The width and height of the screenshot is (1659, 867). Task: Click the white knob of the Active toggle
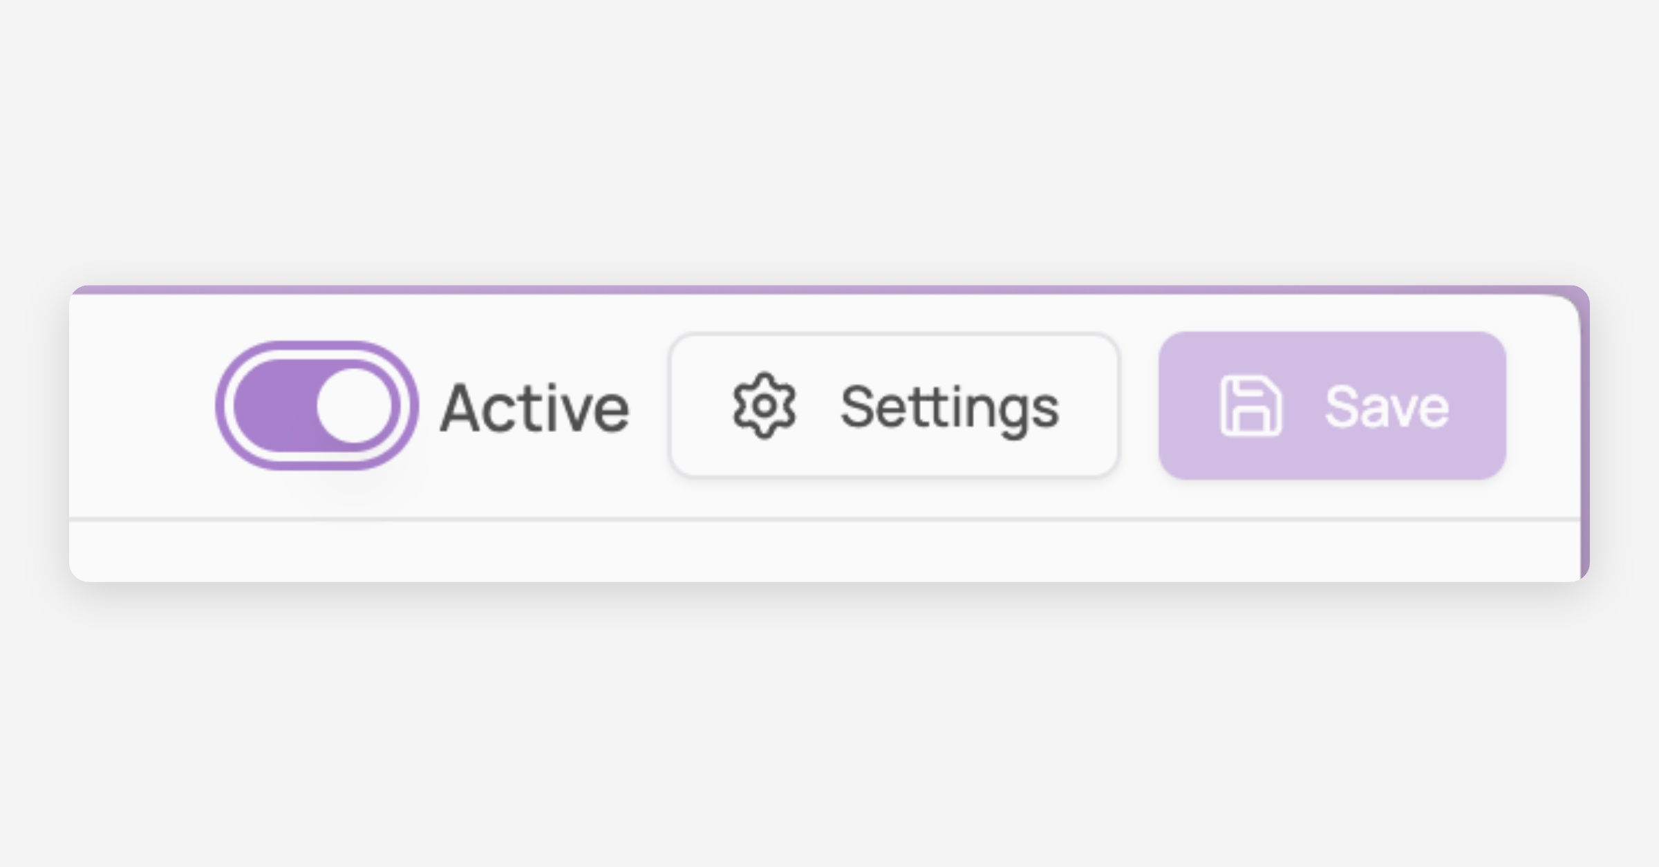pyautogui.click(x=354, y=406)
